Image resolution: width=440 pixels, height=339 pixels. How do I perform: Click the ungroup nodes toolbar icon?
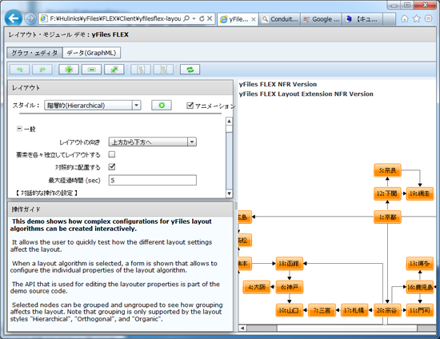(163, 70)
